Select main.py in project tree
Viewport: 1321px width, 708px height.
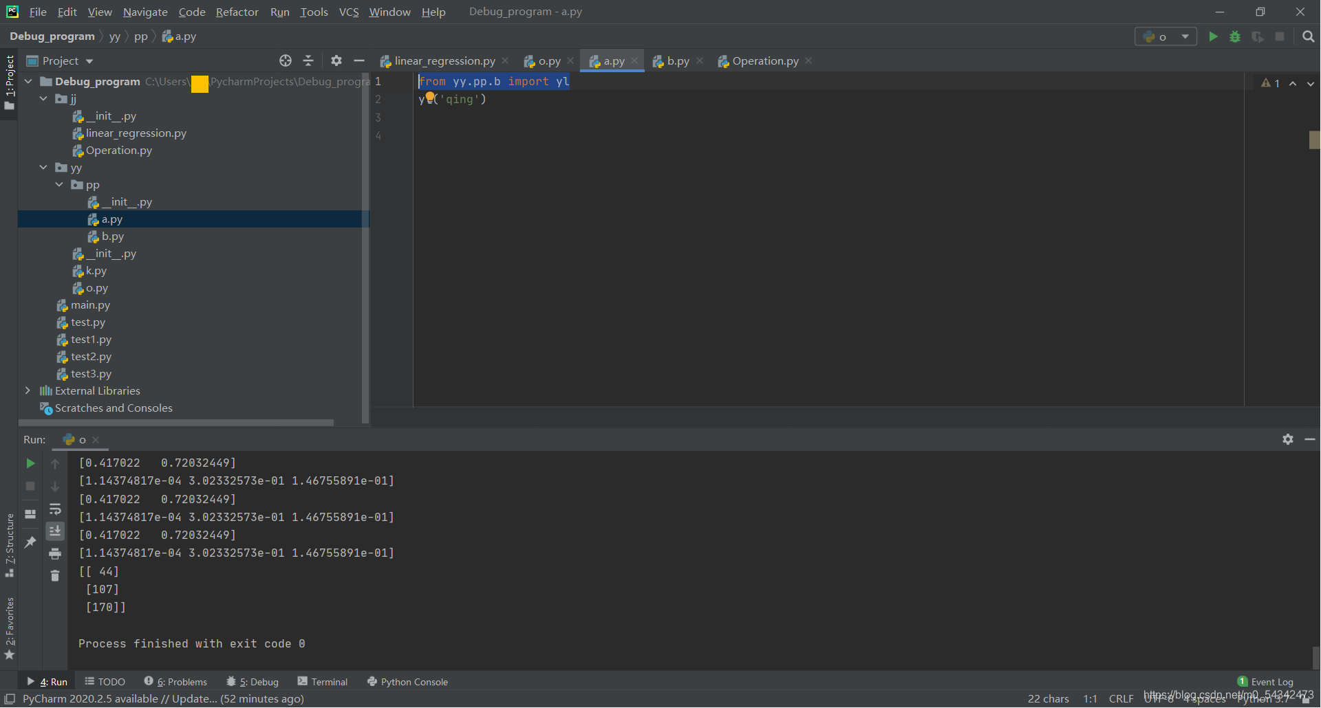click(x=90, y=305)
